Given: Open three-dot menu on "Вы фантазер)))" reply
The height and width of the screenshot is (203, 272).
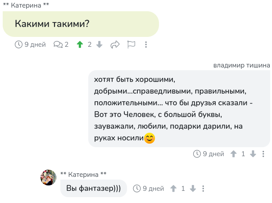Looking at the screenshot, I should [203, 189].
